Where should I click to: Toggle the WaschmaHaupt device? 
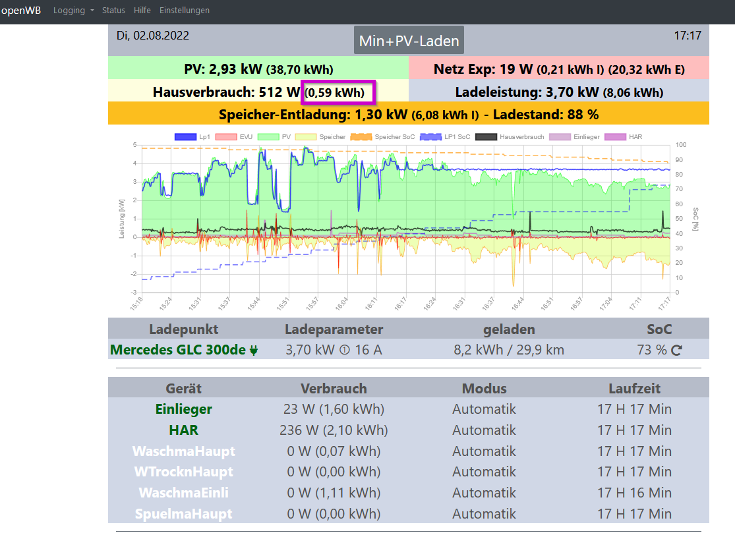tap(184, 451)
